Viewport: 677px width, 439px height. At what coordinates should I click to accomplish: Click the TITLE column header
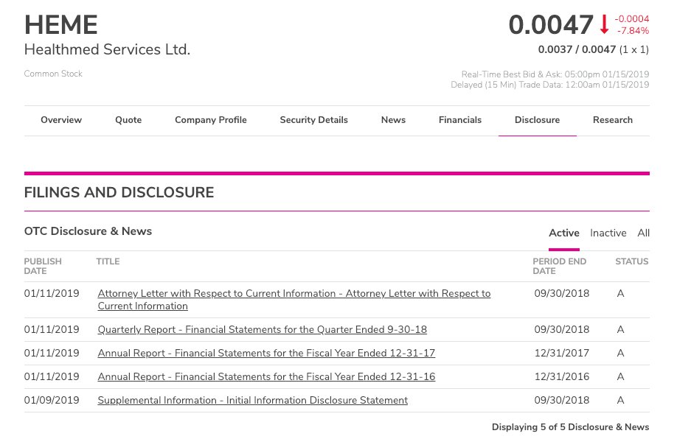[x=108, y=261]
